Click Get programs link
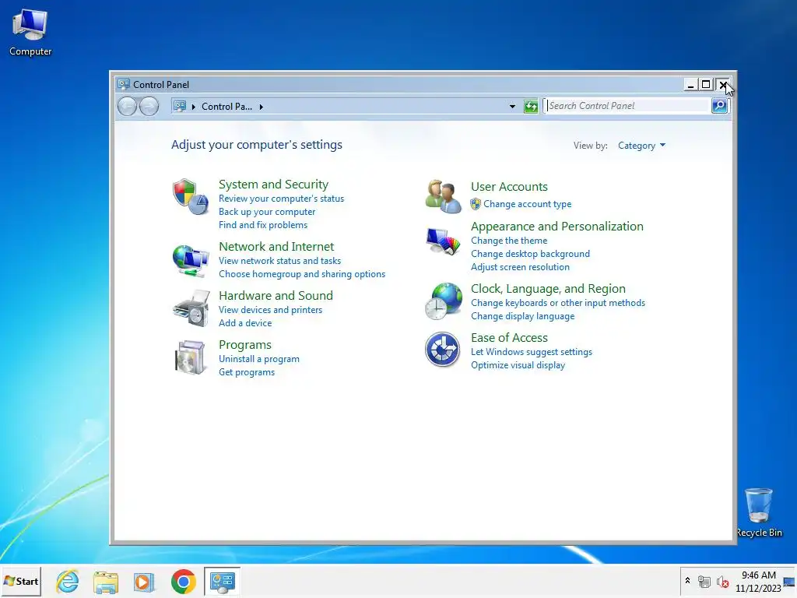The image size is (797, 598). [x=247, y=372]
